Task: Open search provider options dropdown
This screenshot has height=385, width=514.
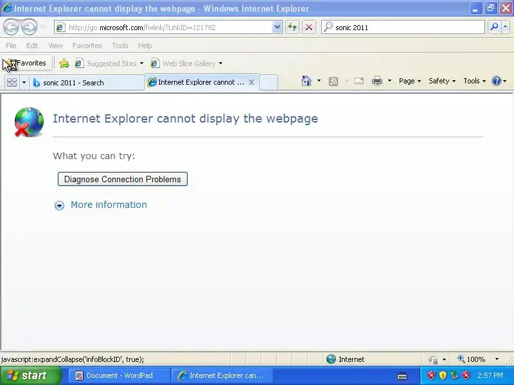Action: [x=506, y=27]
